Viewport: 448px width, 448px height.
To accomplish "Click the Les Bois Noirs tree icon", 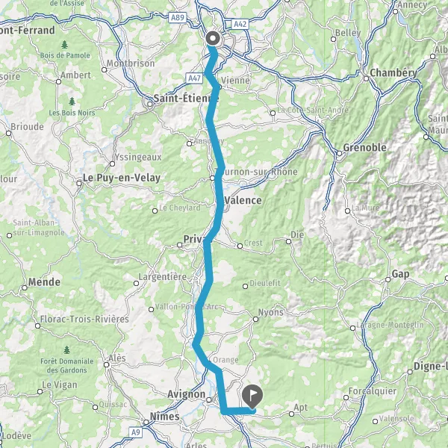I will (x=72, y=101).
